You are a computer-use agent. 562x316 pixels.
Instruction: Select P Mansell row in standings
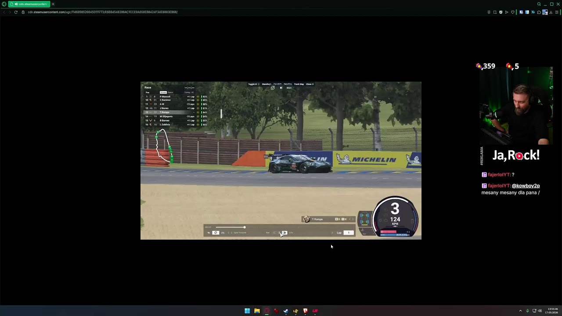(x=176, y=97)
